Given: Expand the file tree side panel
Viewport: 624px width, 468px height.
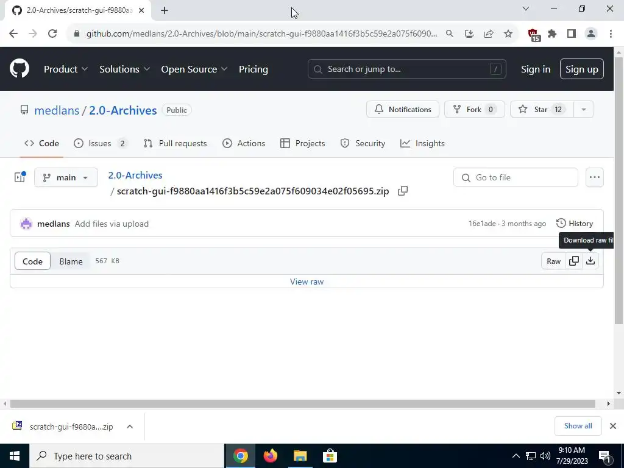Looking at the screenshot, I should 20,177.
